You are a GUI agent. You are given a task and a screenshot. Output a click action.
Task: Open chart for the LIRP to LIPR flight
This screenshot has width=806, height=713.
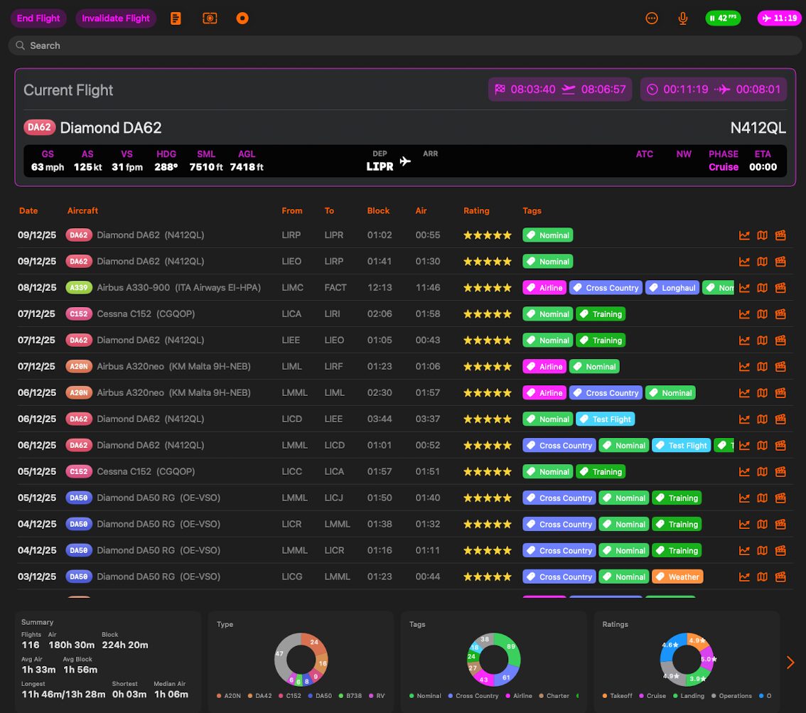744,235
